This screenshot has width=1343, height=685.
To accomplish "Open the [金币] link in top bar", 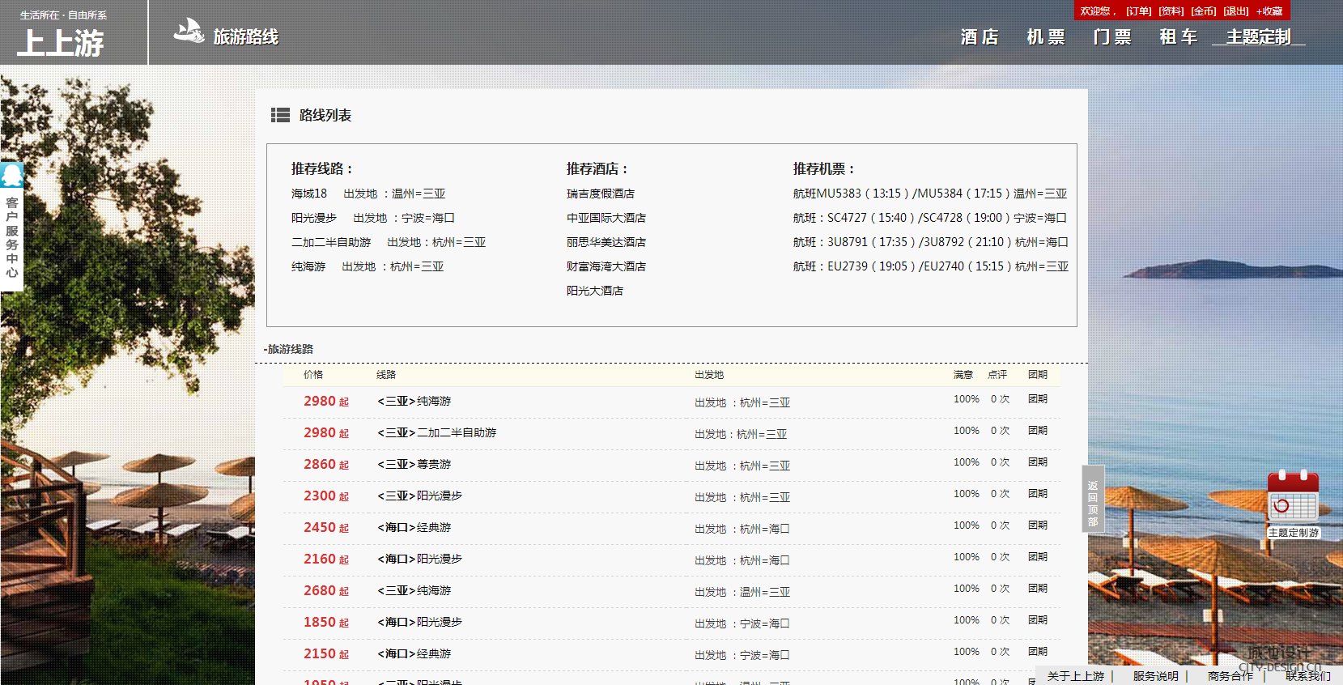I will pos(1203,11).
